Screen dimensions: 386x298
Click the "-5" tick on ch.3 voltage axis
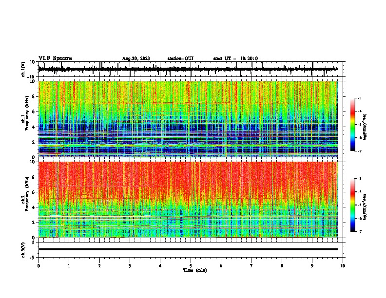click(x=33, y=258)
